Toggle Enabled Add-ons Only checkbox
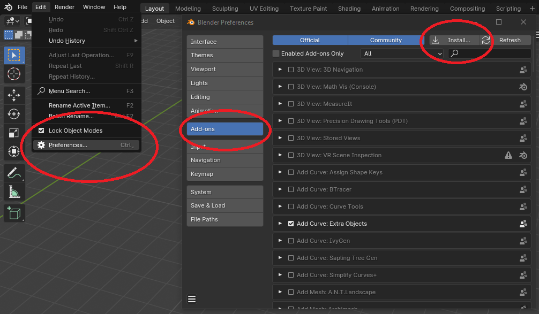Viewport: 539px width, 314px height. pyautogui.click(x=276, y=53)
